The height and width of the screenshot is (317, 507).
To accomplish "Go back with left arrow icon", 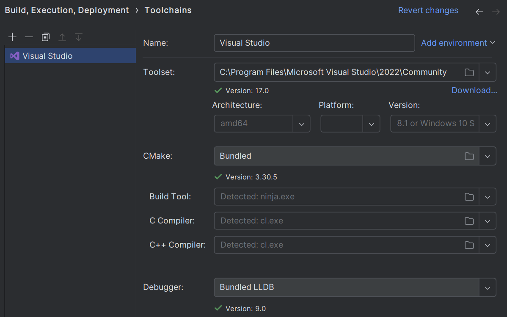I will pos(479,12).
